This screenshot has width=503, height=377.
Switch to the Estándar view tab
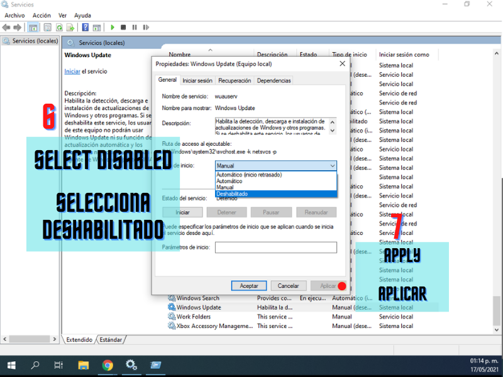coord(111,339)
